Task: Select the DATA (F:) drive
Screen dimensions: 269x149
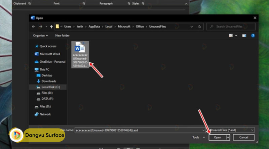Action: point(47,99)
